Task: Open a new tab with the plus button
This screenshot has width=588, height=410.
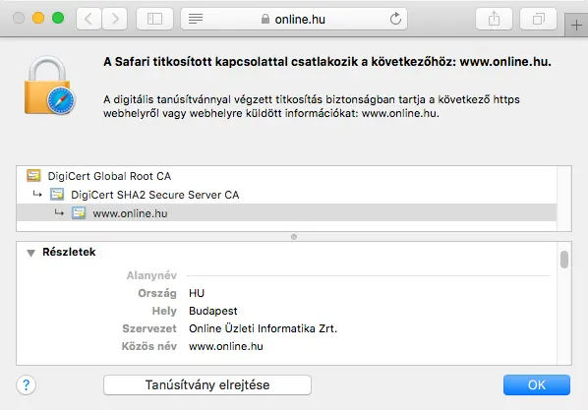Action: pos(576,26)
